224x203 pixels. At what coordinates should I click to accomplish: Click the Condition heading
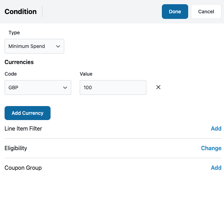[20, 12]
